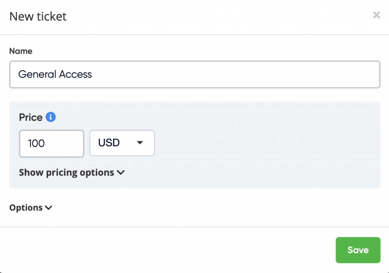This screenshot has height=273, width=389.
Task: Click the 'New ticket' dialog title
Action: (x=38, y=17)
